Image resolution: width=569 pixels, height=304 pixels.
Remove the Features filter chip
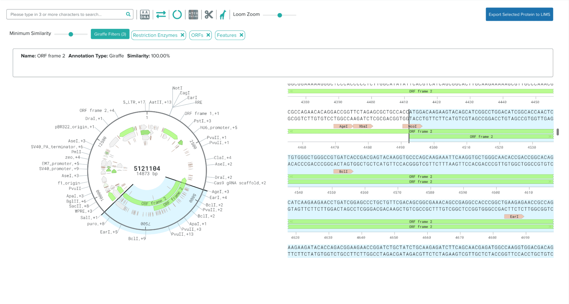point(241,35)
